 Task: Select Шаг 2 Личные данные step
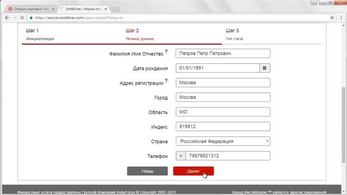click(x=140, y=35)
